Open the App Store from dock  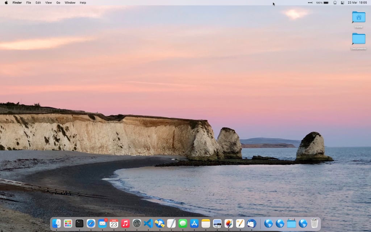point(194,224)
